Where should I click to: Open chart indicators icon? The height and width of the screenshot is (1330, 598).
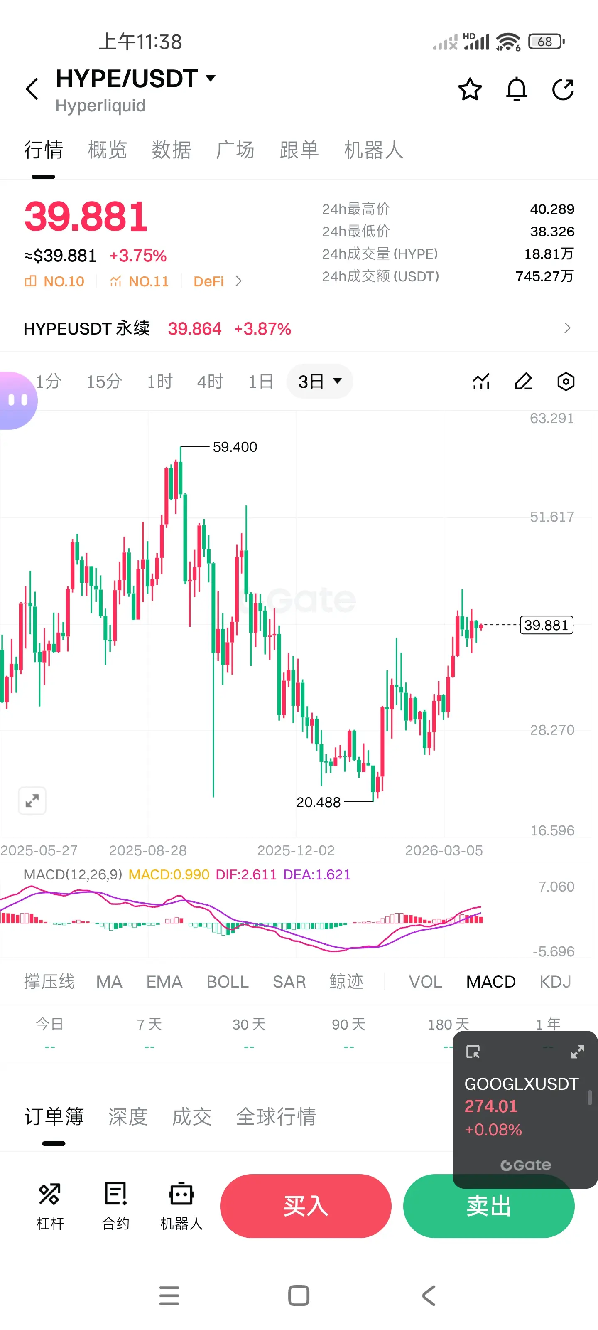pyautogui.click(x=481, y=382)
